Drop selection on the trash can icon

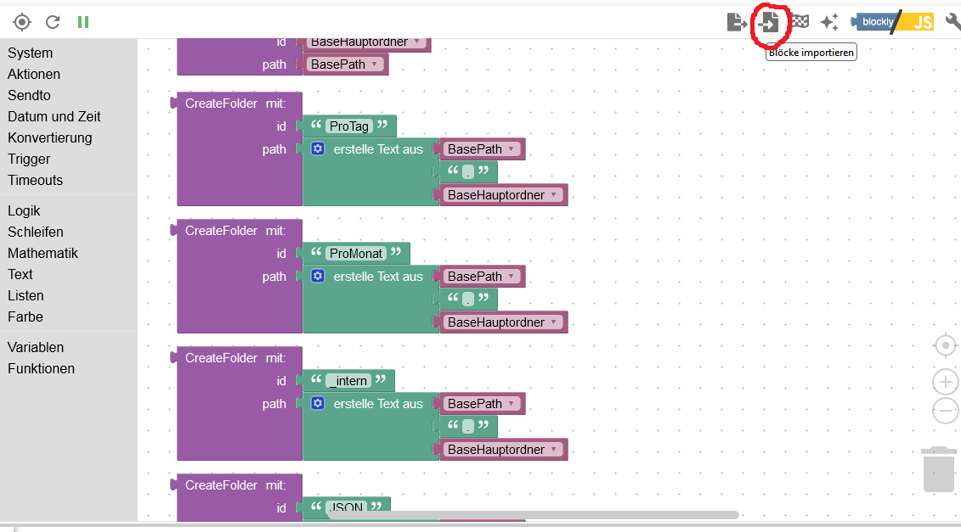(x=939, y=469)
